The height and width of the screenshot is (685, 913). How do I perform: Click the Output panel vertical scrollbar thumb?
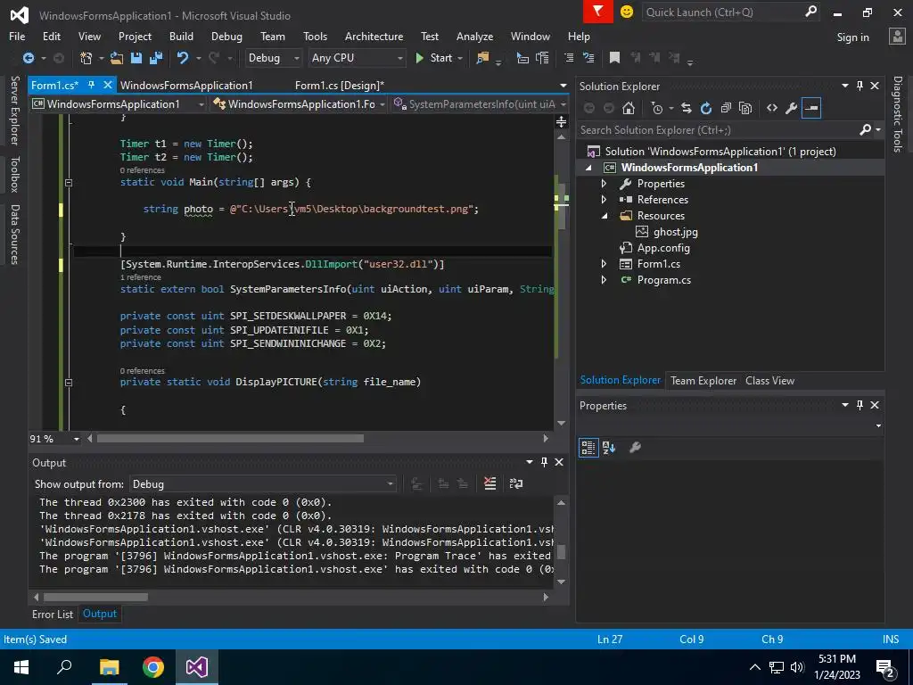(562, 551)
